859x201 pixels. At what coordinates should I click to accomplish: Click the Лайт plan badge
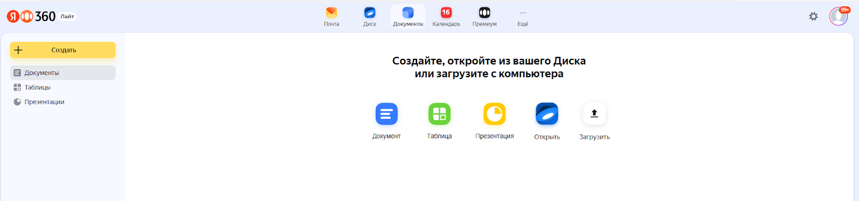(x=67, y=17)
